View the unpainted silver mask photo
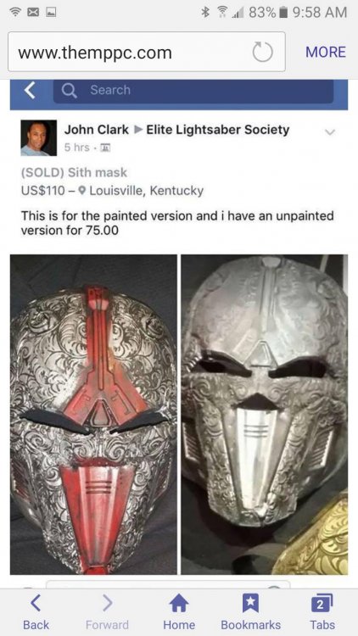Screen dimensions: 358x636 tap(265, 414)
